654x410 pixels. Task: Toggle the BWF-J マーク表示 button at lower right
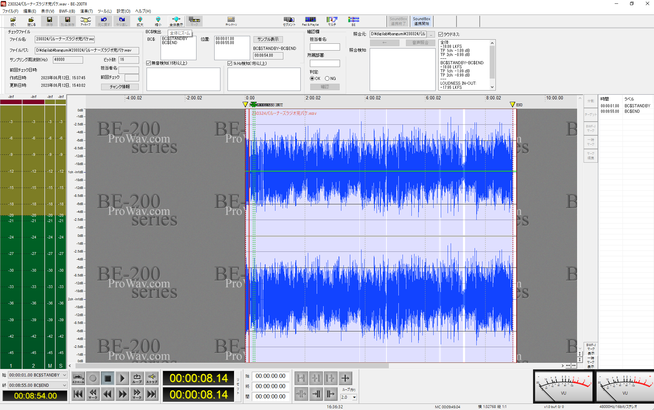[591, 349]
